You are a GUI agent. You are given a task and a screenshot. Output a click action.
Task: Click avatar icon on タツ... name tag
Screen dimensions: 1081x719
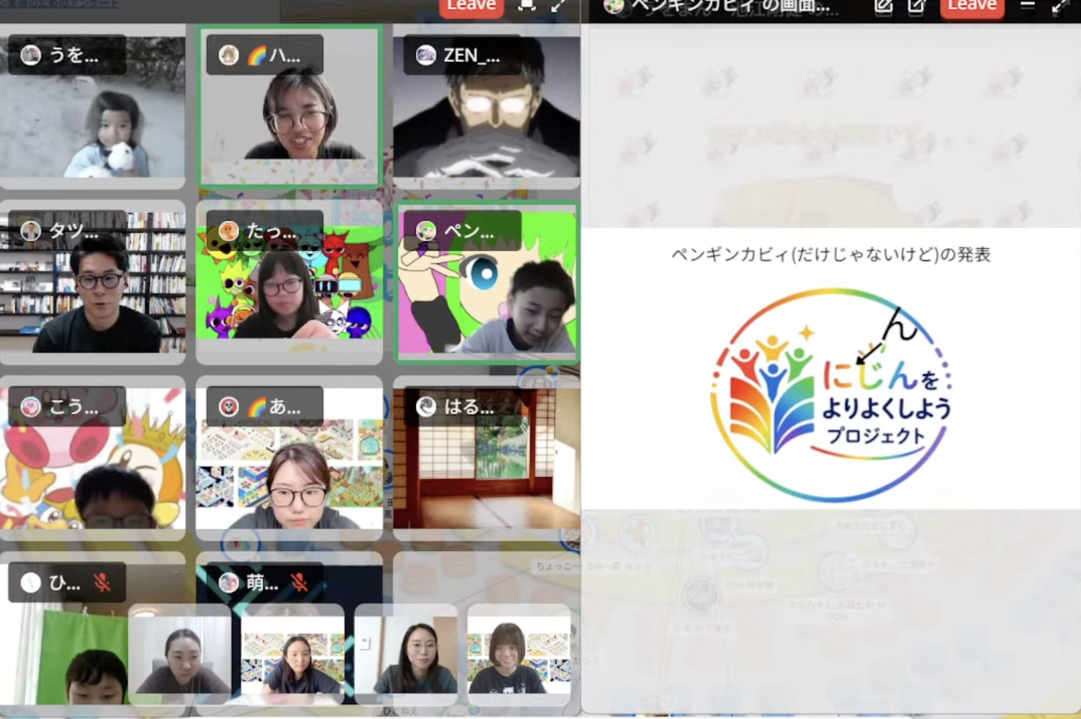(31, 231)
